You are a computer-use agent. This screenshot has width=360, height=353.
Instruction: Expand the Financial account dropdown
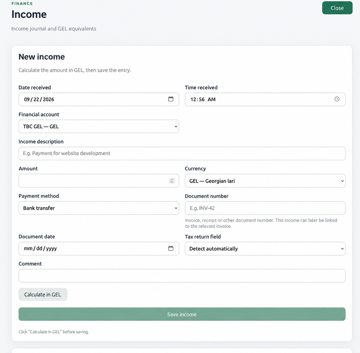[99, 126]
